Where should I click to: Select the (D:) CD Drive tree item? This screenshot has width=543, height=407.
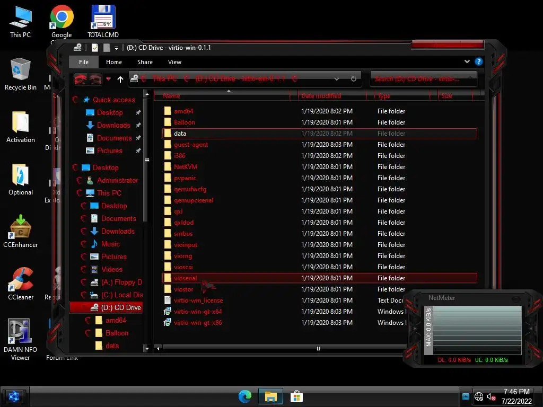tap(106, 307)
